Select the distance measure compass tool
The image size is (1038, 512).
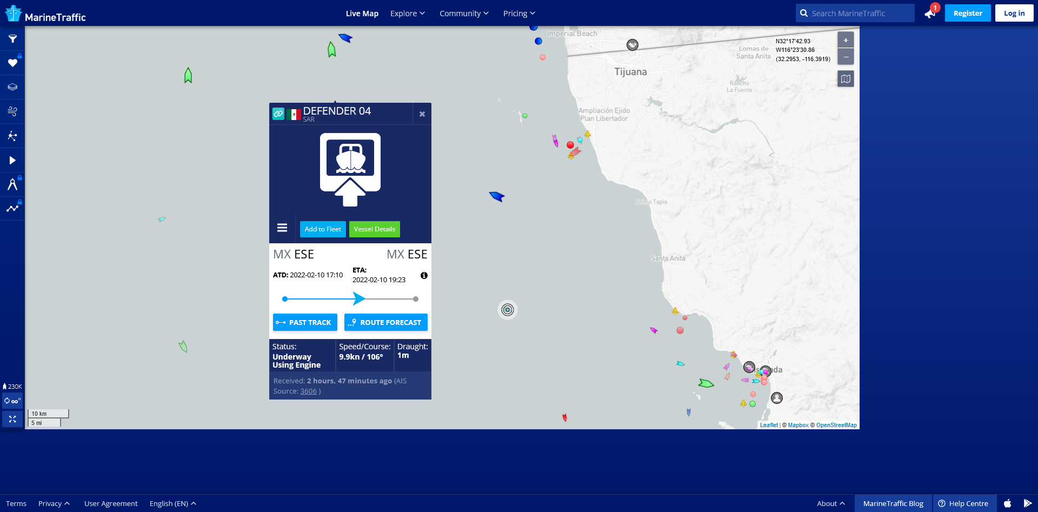[x=12, y=184]
